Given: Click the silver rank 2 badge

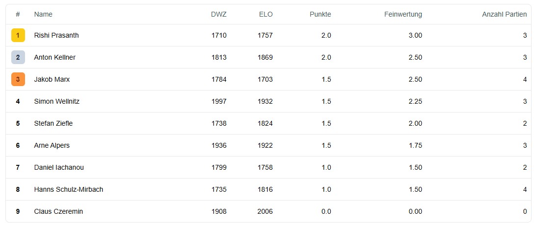Looking at the screenshot, I should [18, 57].
